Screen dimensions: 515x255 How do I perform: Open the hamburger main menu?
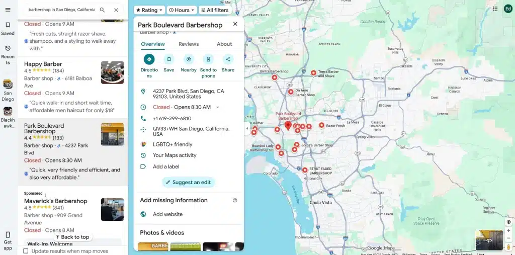tap(8, 10)
